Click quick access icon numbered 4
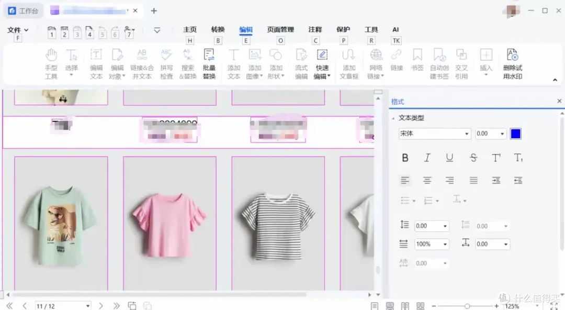Viewport: 565px width, 310px height. (89, 32)
